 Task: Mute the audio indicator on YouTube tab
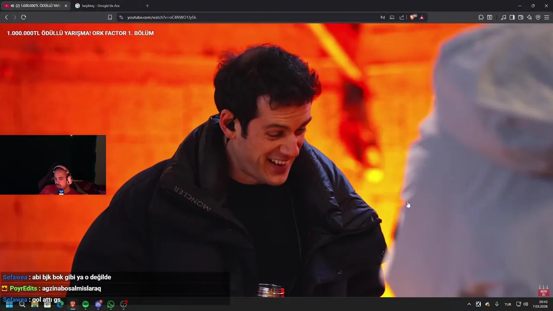pyautogui.click(x=12, y=6)
